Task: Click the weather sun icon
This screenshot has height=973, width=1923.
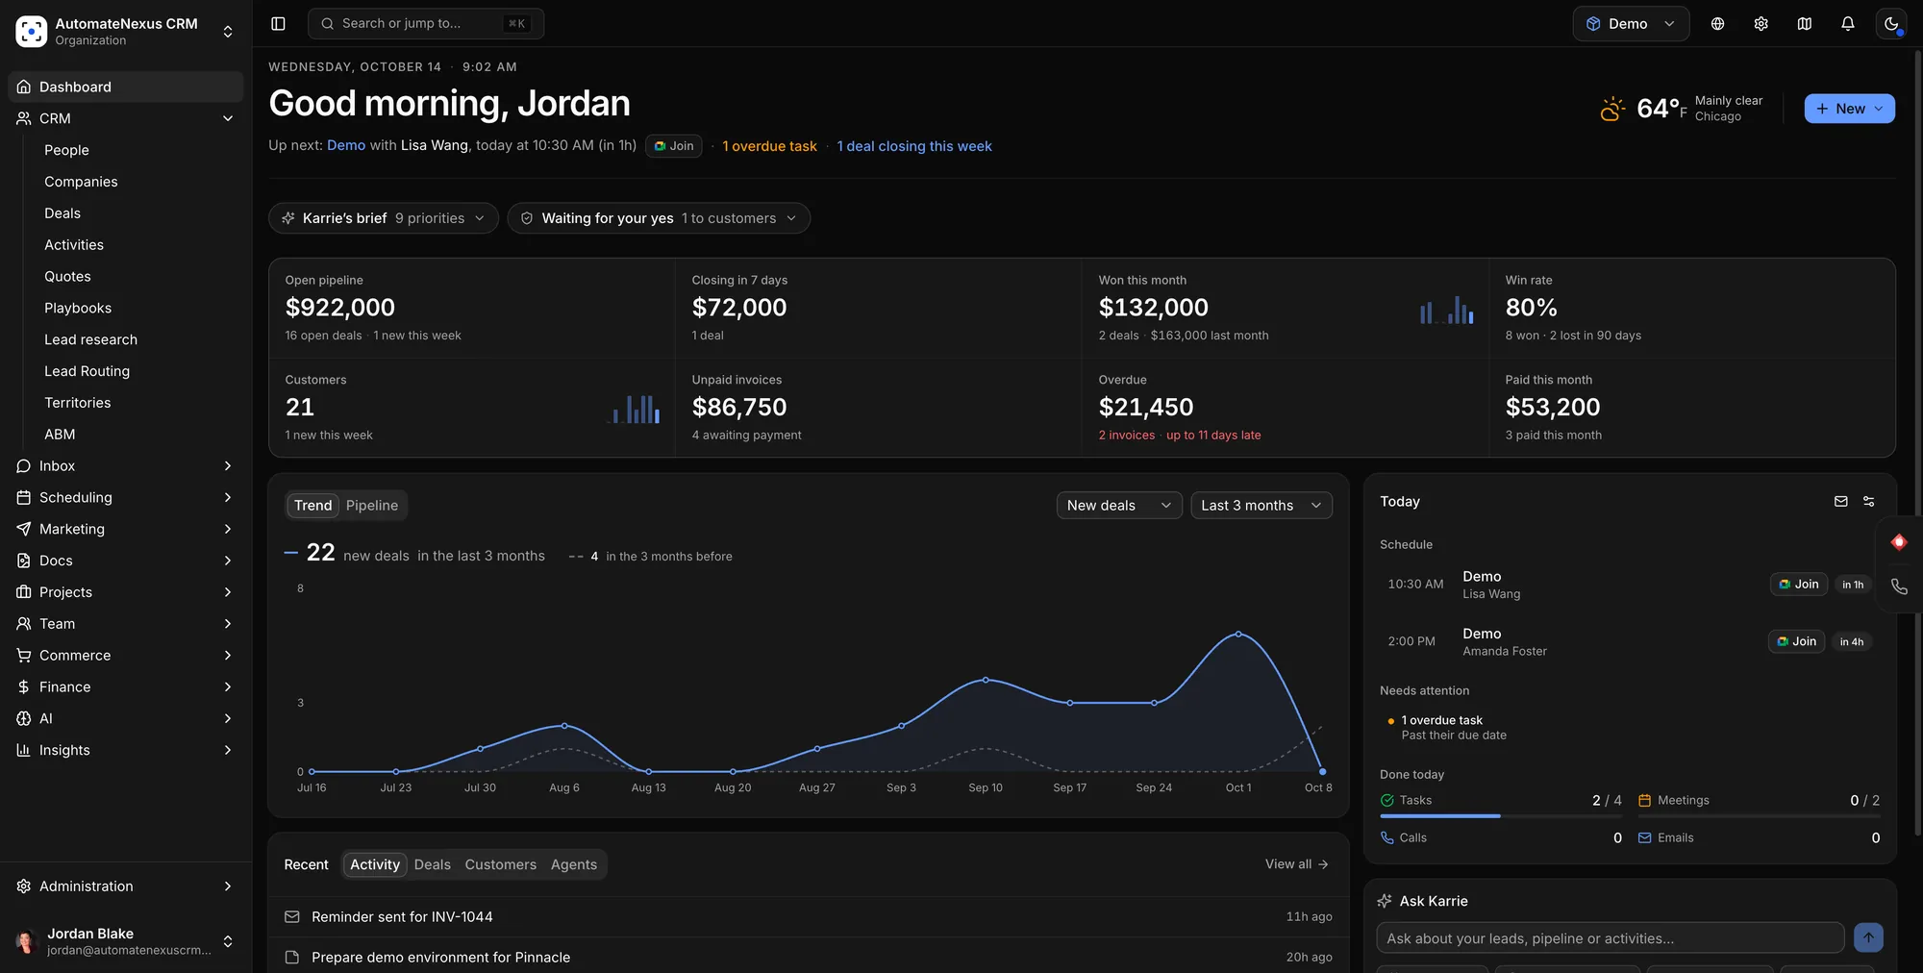Action: click(x=1612, y=109)
